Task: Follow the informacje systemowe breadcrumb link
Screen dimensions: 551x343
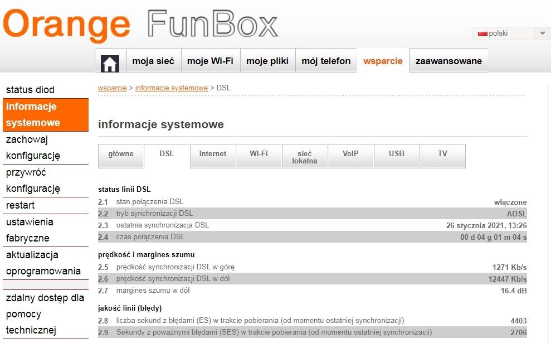Action: point(172,88)
